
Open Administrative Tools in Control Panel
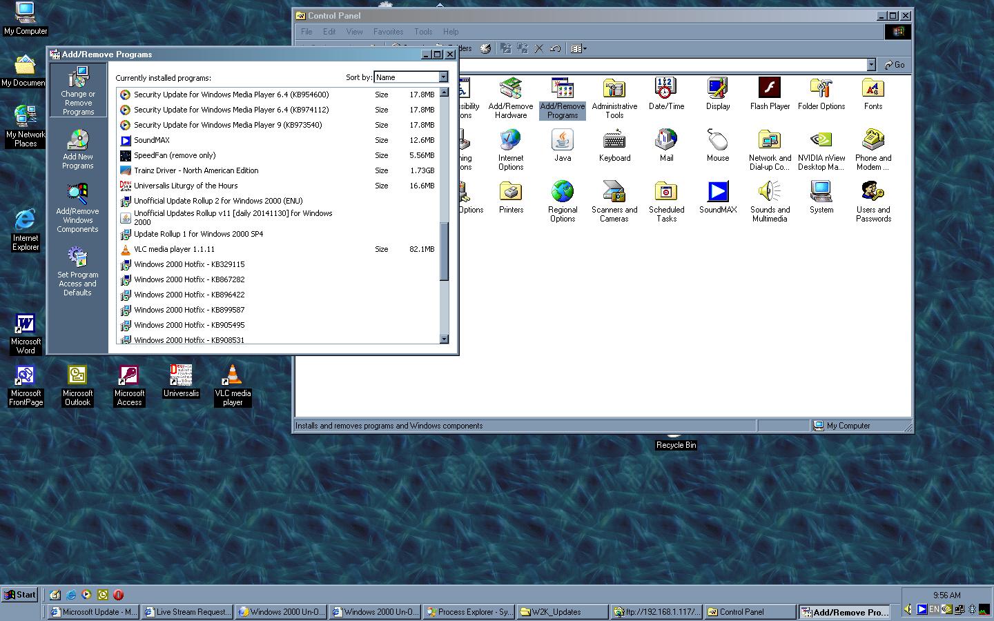[614, 98]
